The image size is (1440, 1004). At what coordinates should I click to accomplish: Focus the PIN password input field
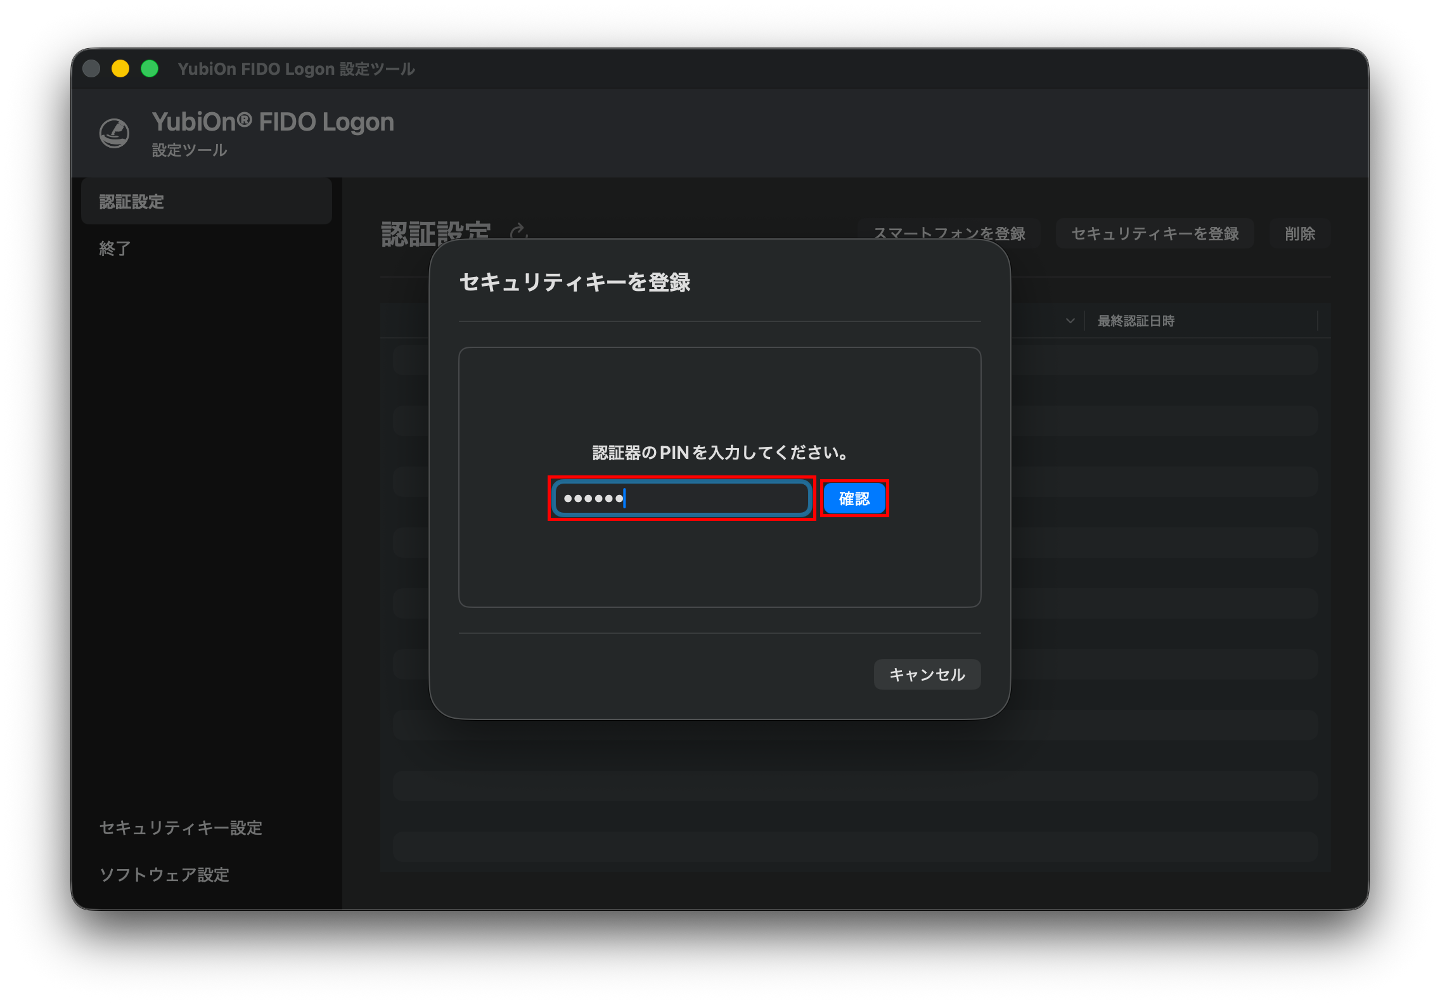tap(681, 498)
